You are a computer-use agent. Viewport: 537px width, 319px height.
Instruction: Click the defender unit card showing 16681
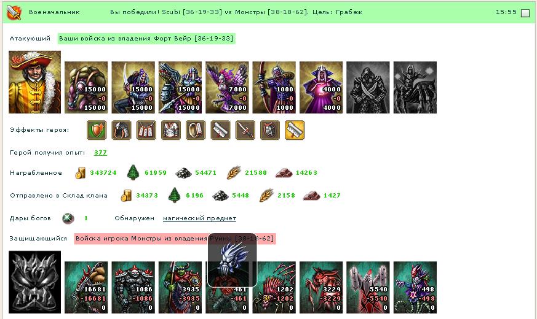tap(86, 288)
